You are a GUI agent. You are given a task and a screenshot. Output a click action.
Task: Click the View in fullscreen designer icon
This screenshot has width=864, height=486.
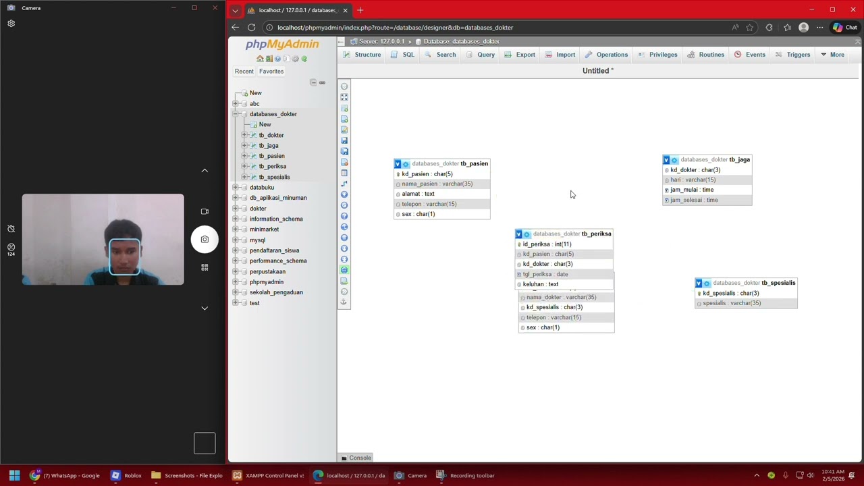point(344,97)
